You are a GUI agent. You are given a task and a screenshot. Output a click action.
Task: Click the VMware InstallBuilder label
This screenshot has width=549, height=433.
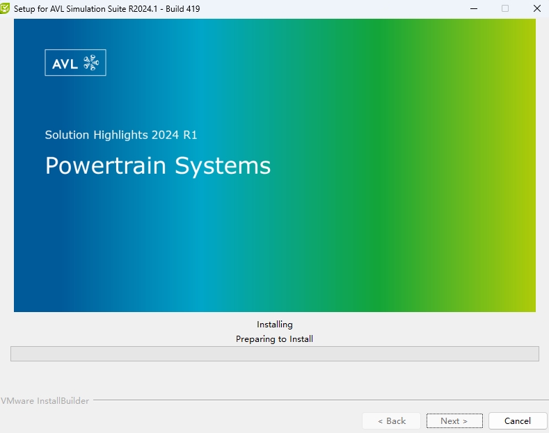45,401
